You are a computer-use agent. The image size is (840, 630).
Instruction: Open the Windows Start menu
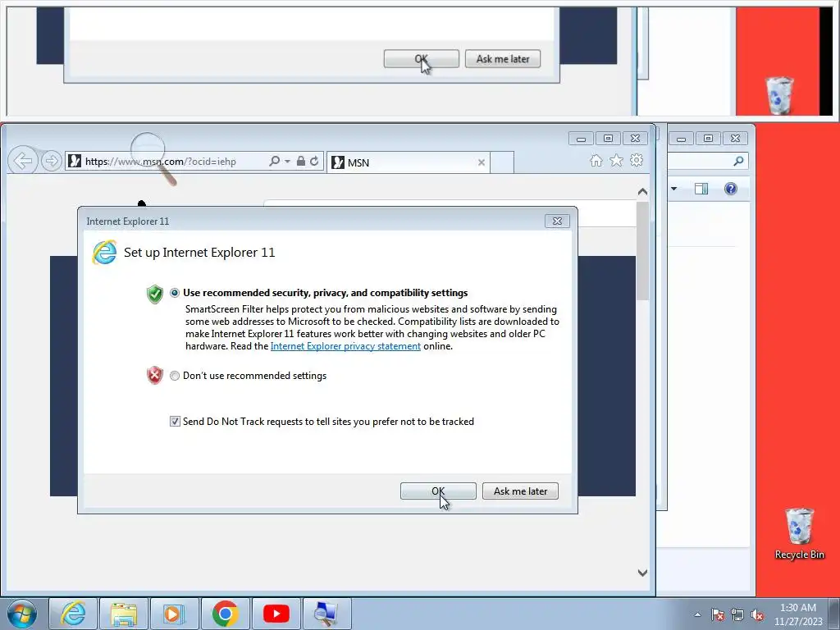[x=22, y=614]
